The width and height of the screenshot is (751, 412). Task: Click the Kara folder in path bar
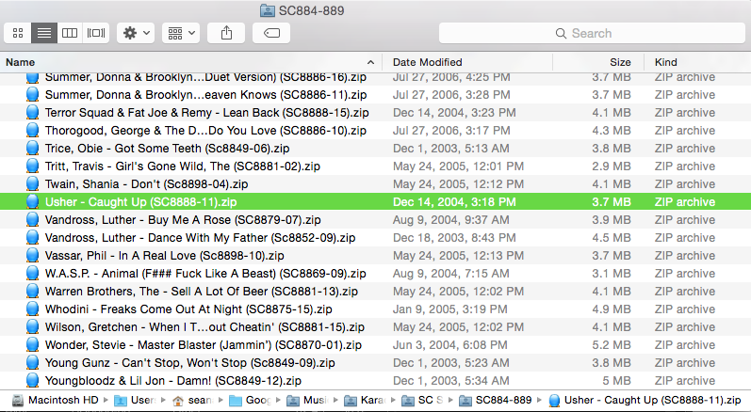(x=365, y=400)
